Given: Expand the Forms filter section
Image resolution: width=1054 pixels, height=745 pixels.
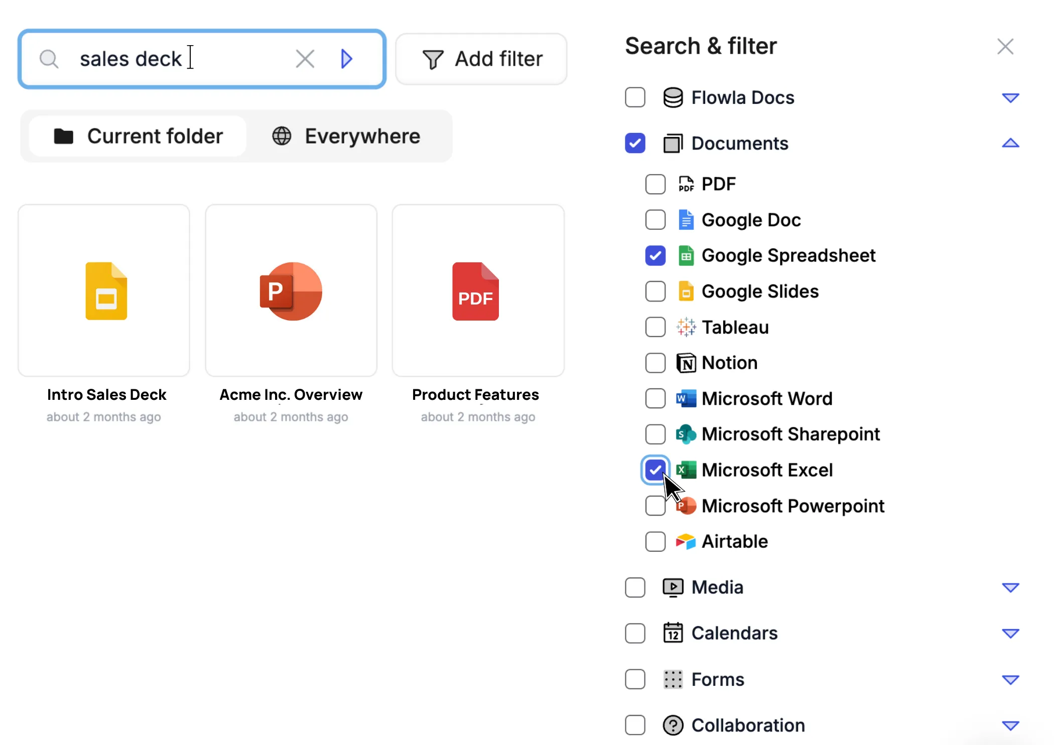Looking at the screenshot, I should pyautogui.click(x=1010, y=680).
